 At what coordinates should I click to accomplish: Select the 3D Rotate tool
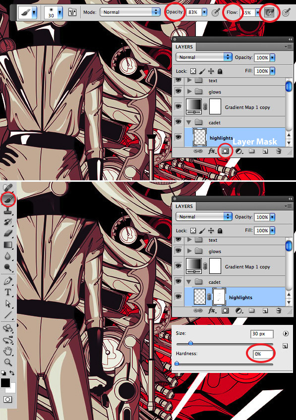pos(8,328)
